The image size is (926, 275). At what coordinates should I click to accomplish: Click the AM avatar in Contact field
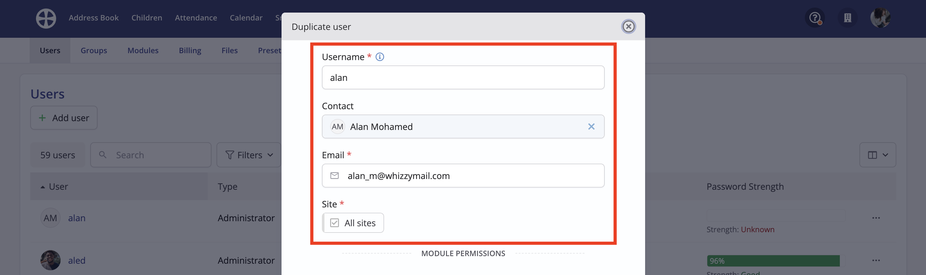337,126
